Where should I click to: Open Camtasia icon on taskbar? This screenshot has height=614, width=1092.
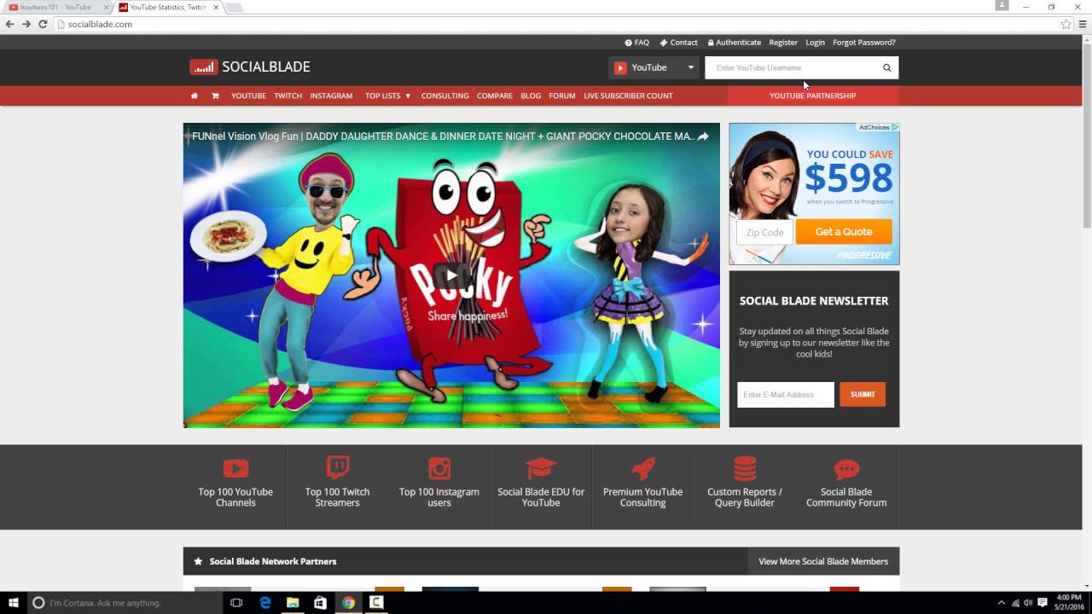pyautogui.click(x=376, y=603)
